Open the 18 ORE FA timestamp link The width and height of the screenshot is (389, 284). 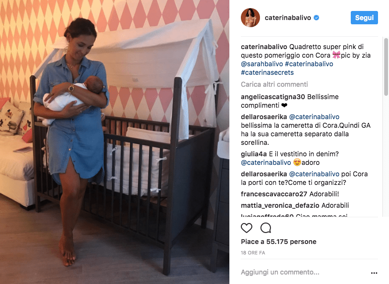pos(253,253)
